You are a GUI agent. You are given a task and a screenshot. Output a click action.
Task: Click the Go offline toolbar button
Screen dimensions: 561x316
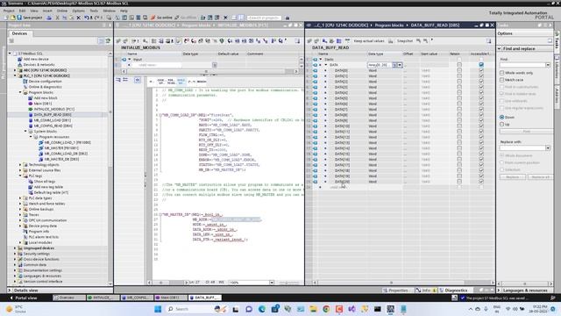pyautogui.click(x=185, y=18)
